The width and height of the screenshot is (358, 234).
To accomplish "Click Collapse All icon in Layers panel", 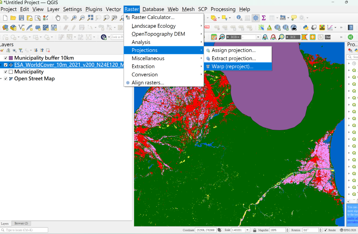I will pyautogui.click(x=42, y=50).
